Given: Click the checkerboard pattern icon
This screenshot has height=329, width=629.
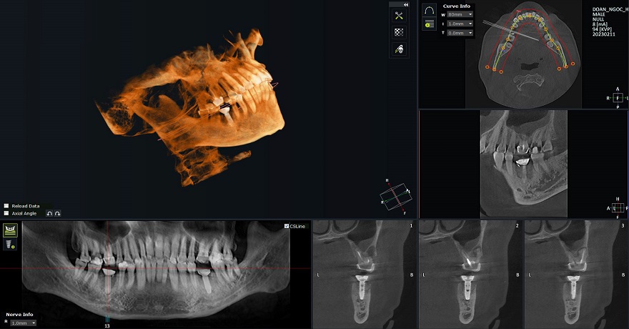Looking at the screenshot, I should click(x=399, y=32).
